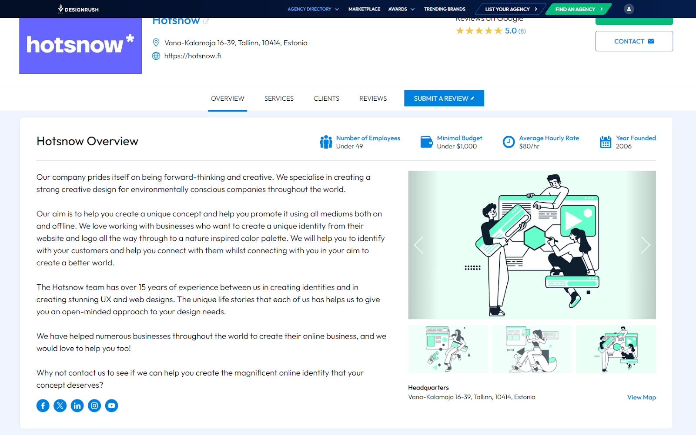Image resolution: width=696 pixels, height=435 pixels.
Task: Open Trending Brands in top navigation
Action: pos(445,9)
